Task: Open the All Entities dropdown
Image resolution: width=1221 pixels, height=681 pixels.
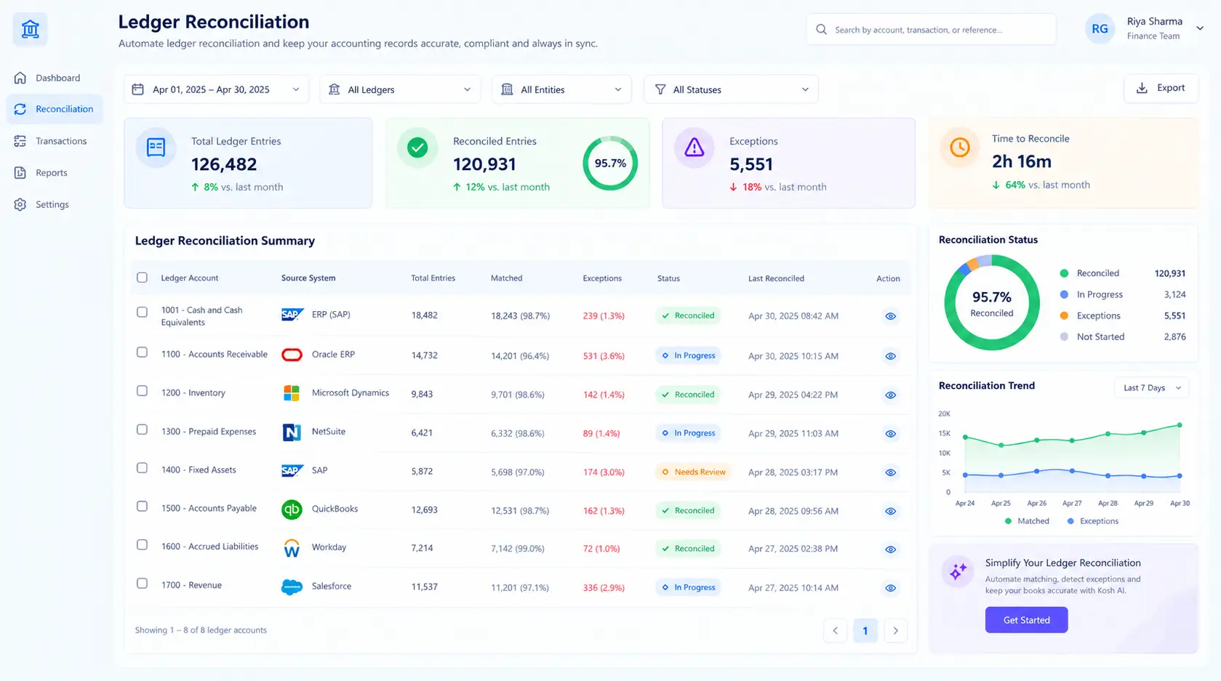Action: coord(561,89)
